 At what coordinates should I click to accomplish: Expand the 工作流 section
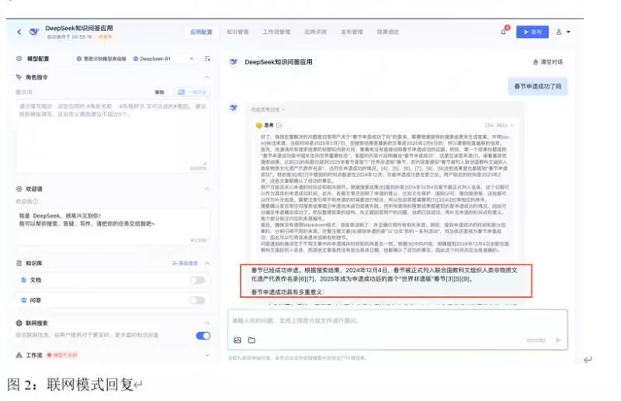(207, 355)
